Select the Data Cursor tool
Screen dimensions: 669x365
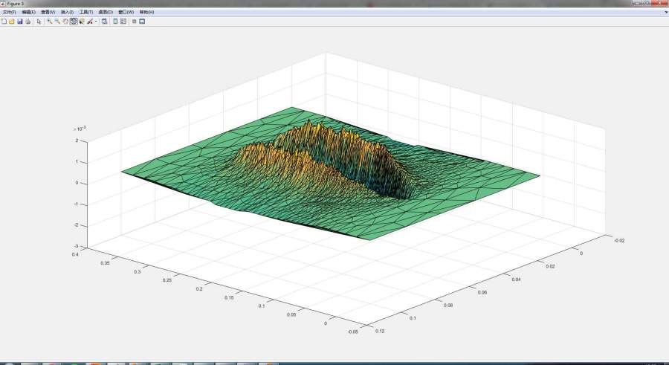[81, 22]
